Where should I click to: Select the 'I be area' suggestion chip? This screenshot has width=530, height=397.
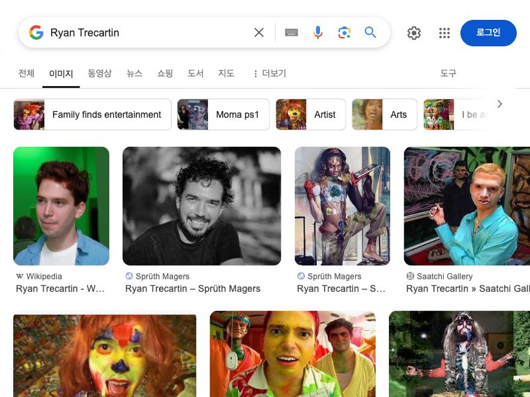click(x=456, y=114)
